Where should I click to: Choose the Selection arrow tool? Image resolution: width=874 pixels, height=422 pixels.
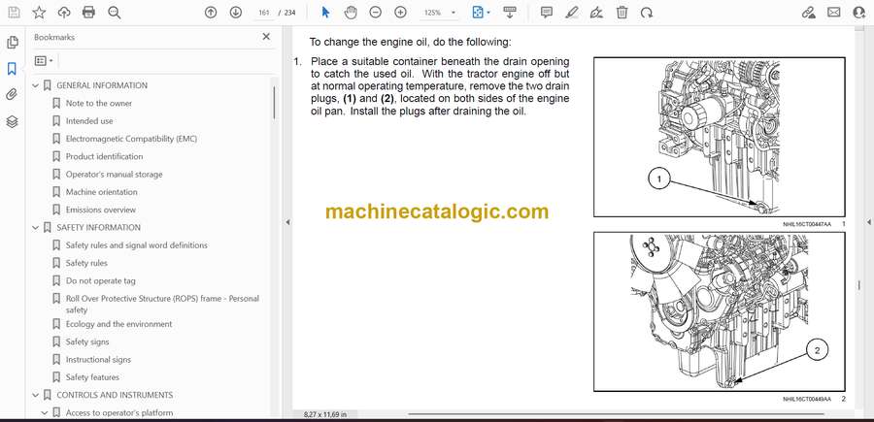coord(326,13)
